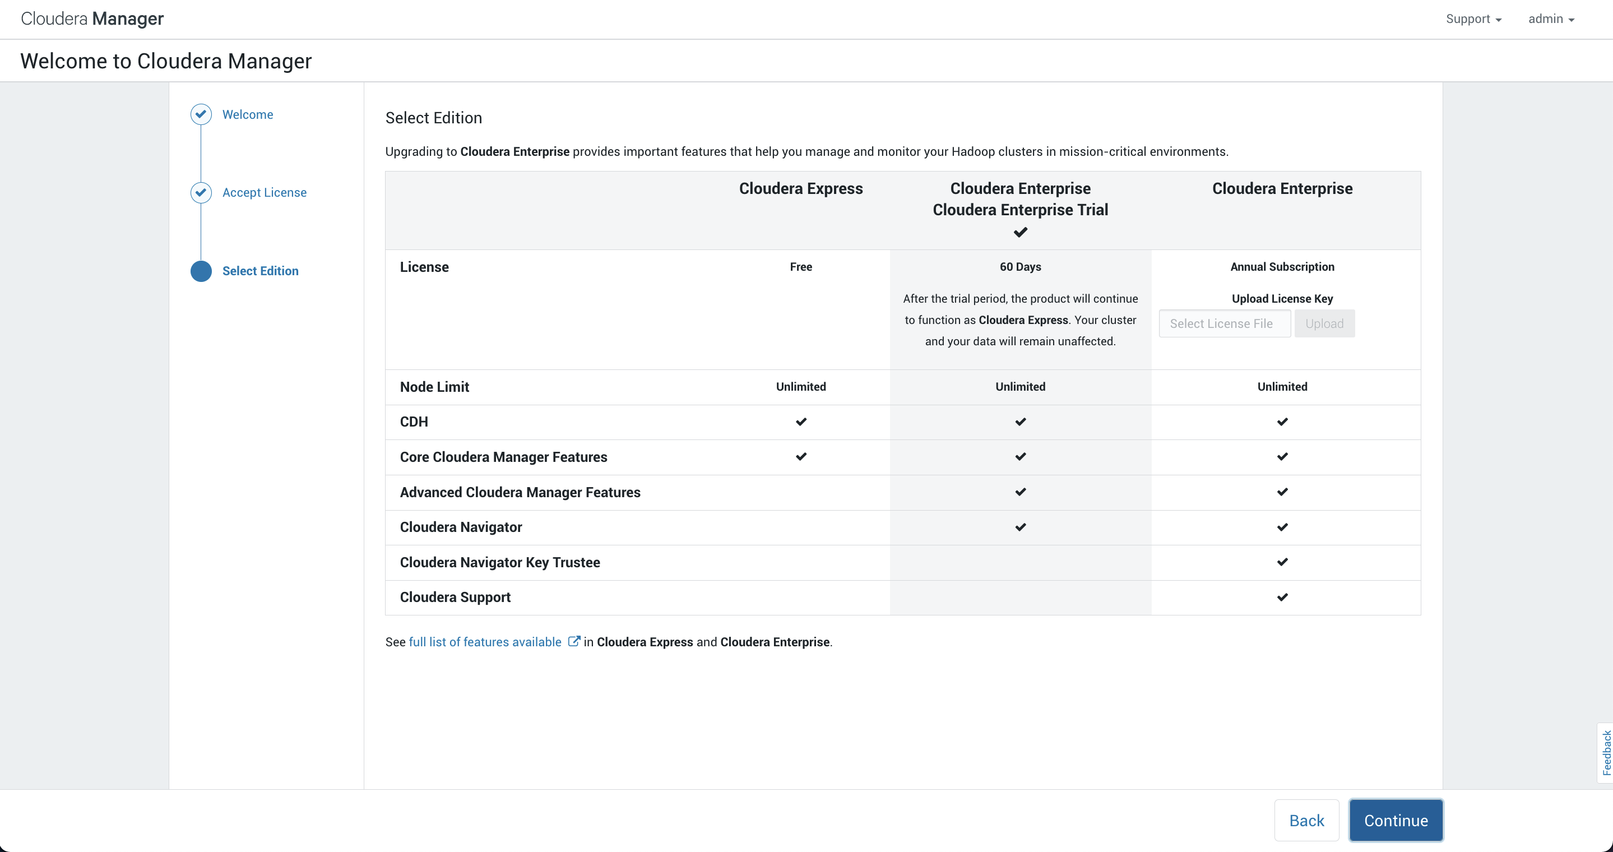The image size is (1613, 852).
Task: Click the 'Cloudera Support' row label
Action: 455,597
